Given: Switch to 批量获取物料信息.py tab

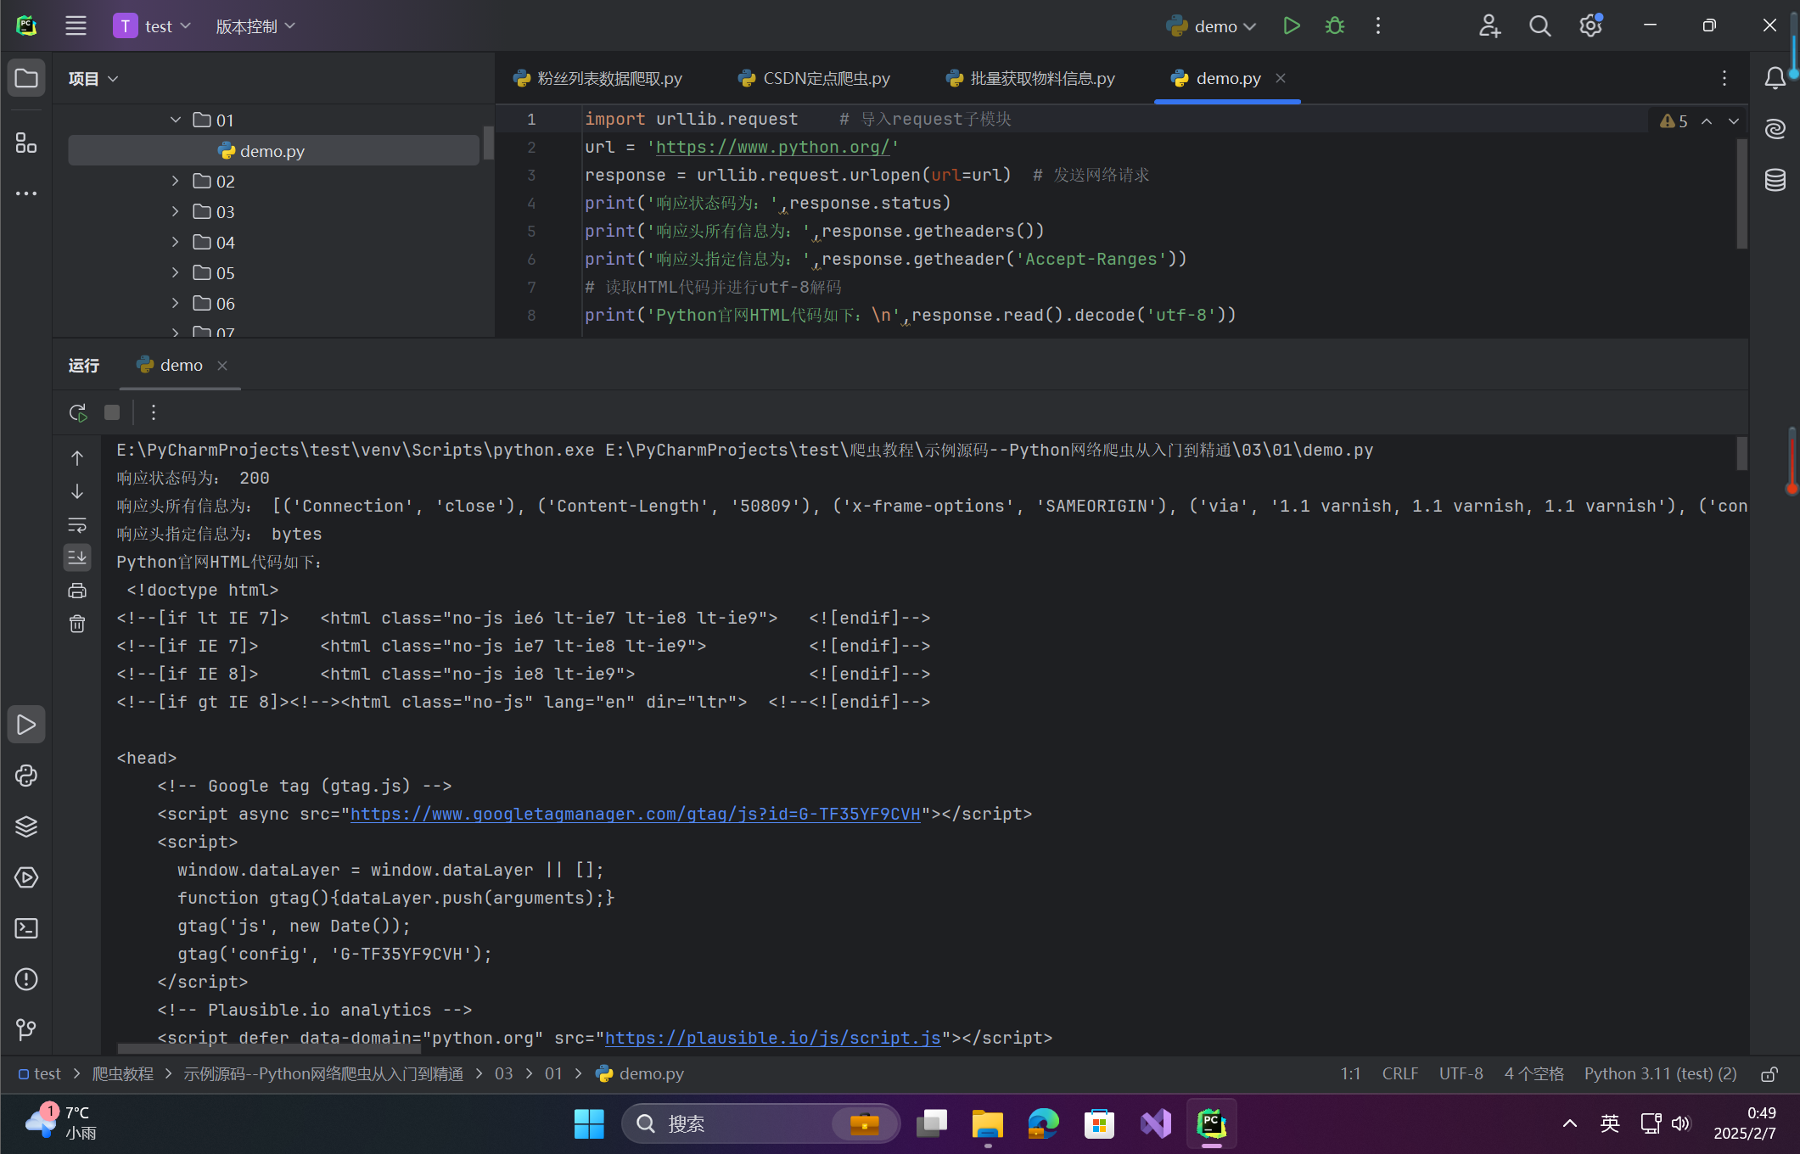Looking at the screenshot, I should pos(1031,78).
